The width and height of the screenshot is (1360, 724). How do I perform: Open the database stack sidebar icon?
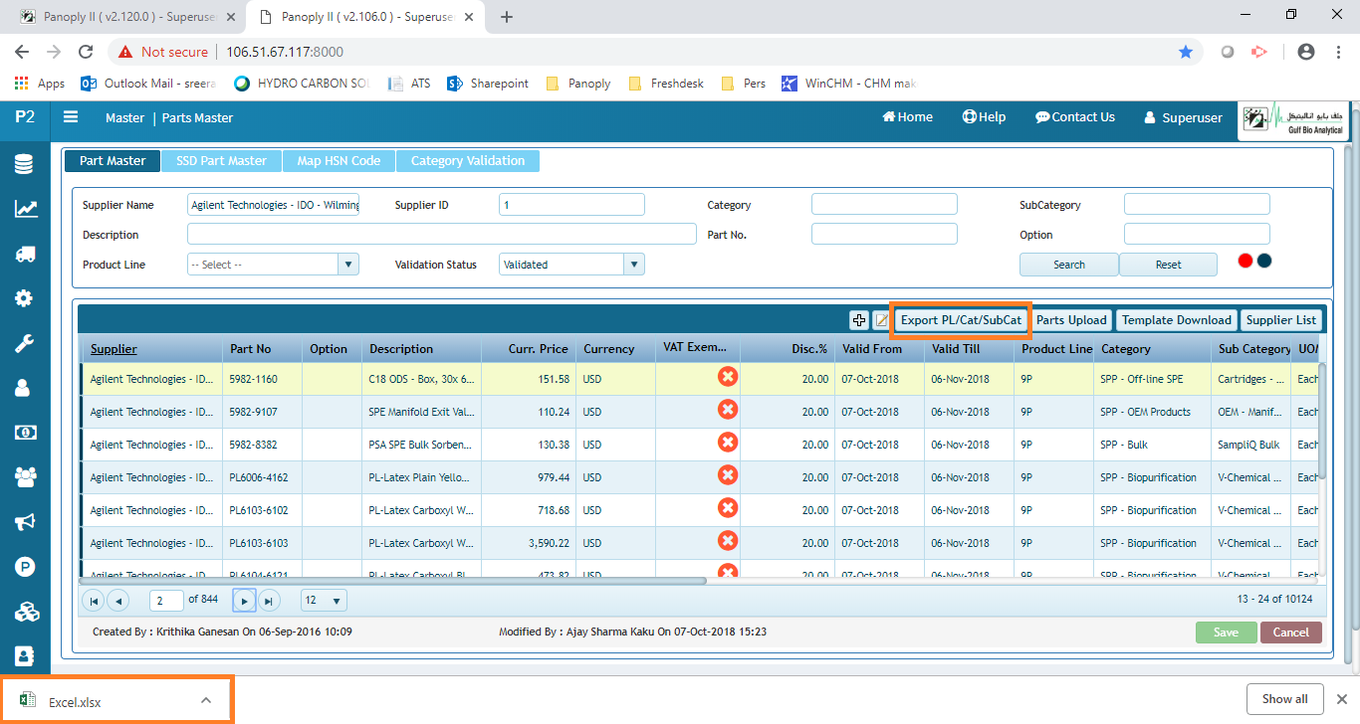[24, 165]
